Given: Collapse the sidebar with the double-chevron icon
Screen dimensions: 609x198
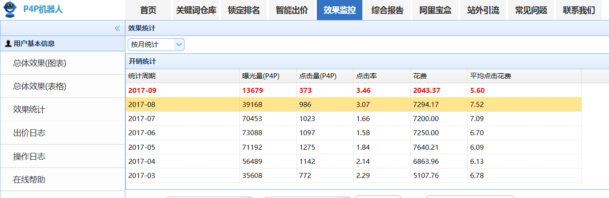Looking at the screenshot, I should tap(117, 28).
